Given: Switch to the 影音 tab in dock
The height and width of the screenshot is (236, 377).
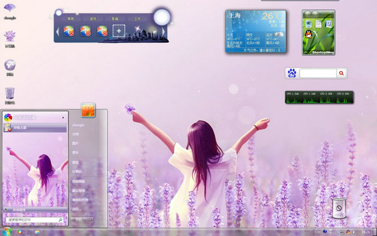Looking at the screenshot, I should click(115, 19).
